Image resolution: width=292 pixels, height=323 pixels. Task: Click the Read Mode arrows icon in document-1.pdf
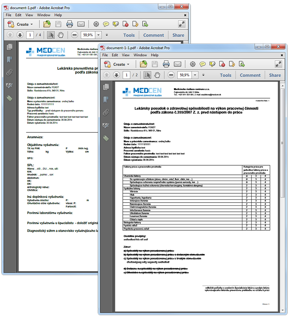[182, 24]
